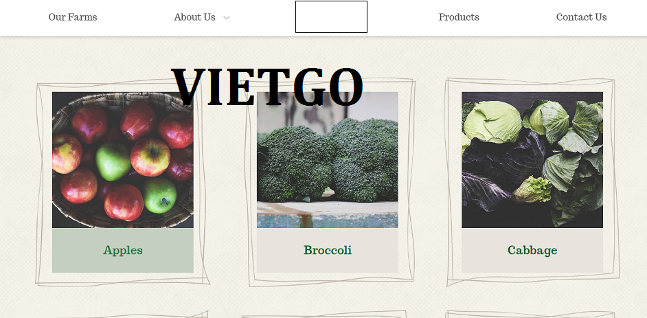Click the empty logo box in navbar
The image size is (647, 318).
coord(331,17)
